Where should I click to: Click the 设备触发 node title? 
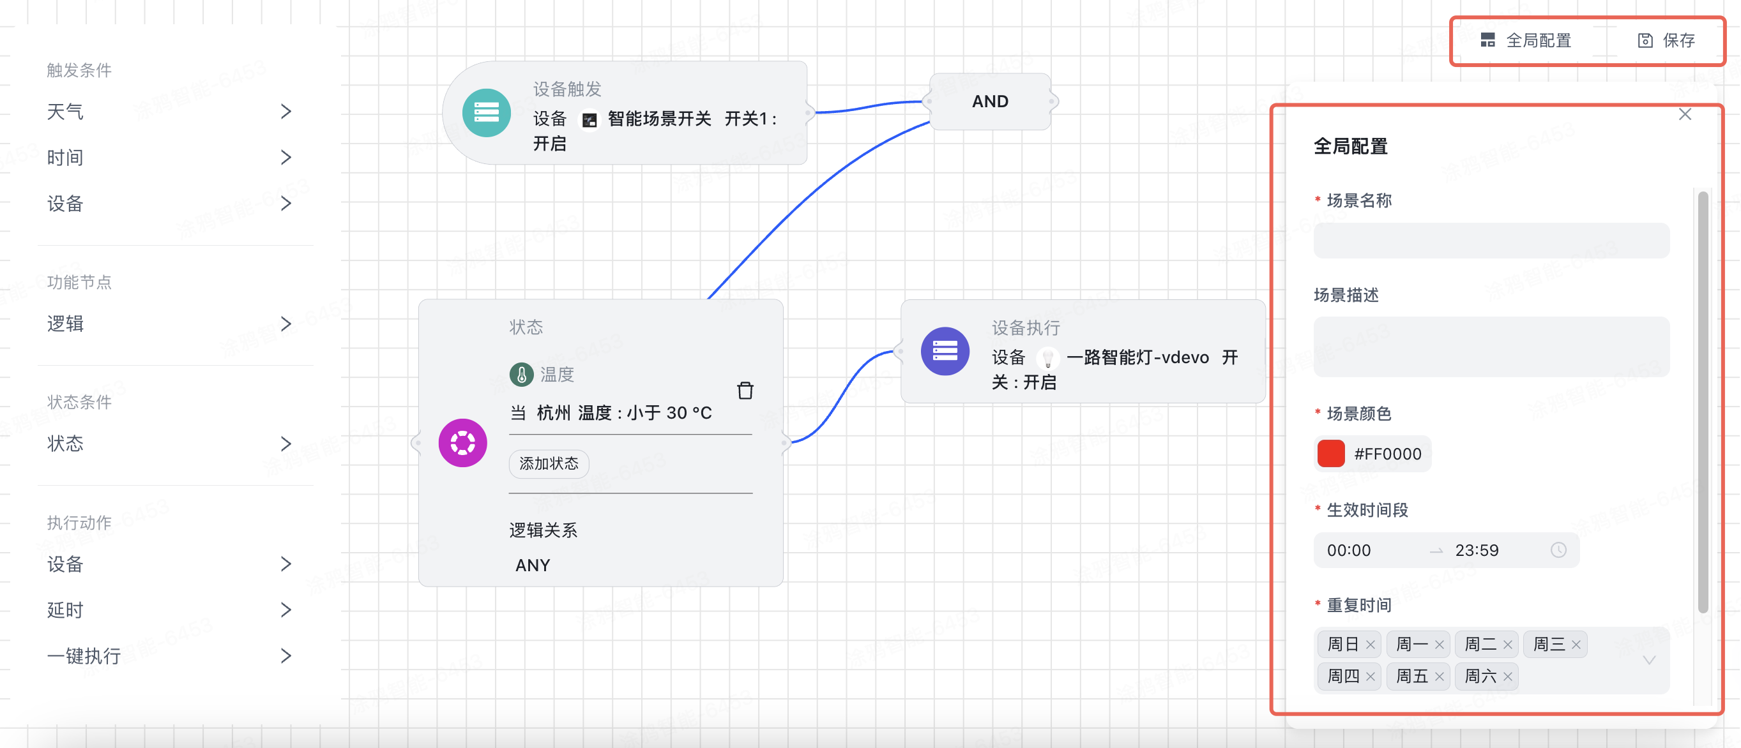coord(567,89)
